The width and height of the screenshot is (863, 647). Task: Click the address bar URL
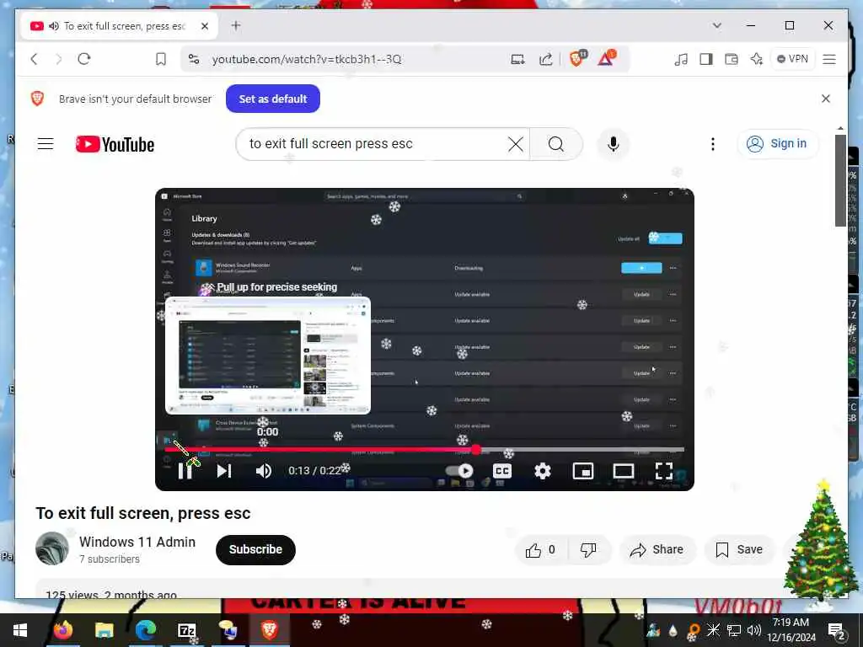[x=307, y=59]
